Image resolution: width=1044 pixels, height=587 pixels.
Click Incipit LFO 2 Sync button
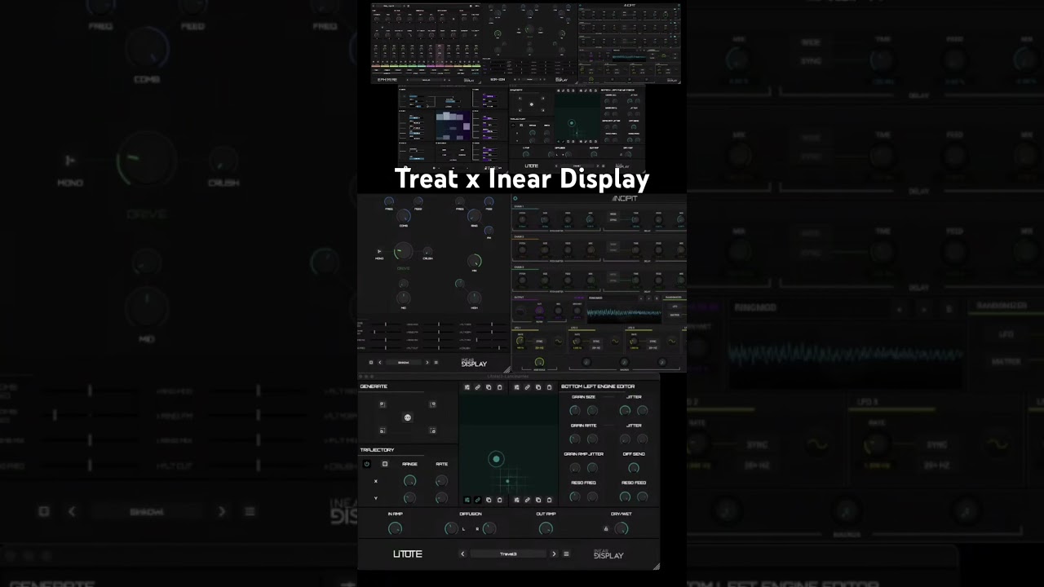coord(596,341)
